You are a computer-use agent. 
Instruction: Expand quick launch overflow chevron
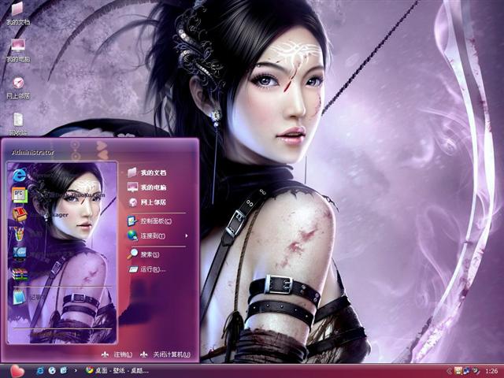(76, 371)
